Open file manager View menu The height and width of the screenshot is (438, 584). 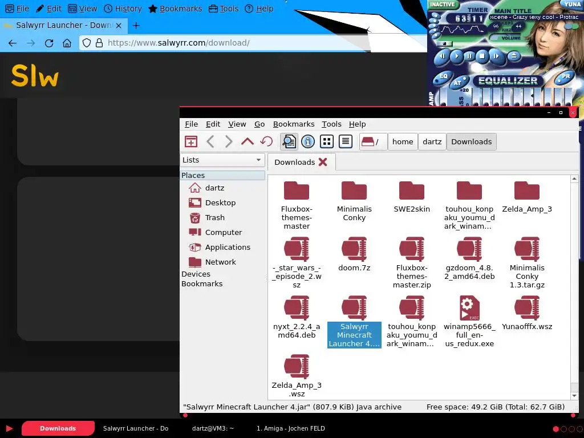[x=237, y=124]
